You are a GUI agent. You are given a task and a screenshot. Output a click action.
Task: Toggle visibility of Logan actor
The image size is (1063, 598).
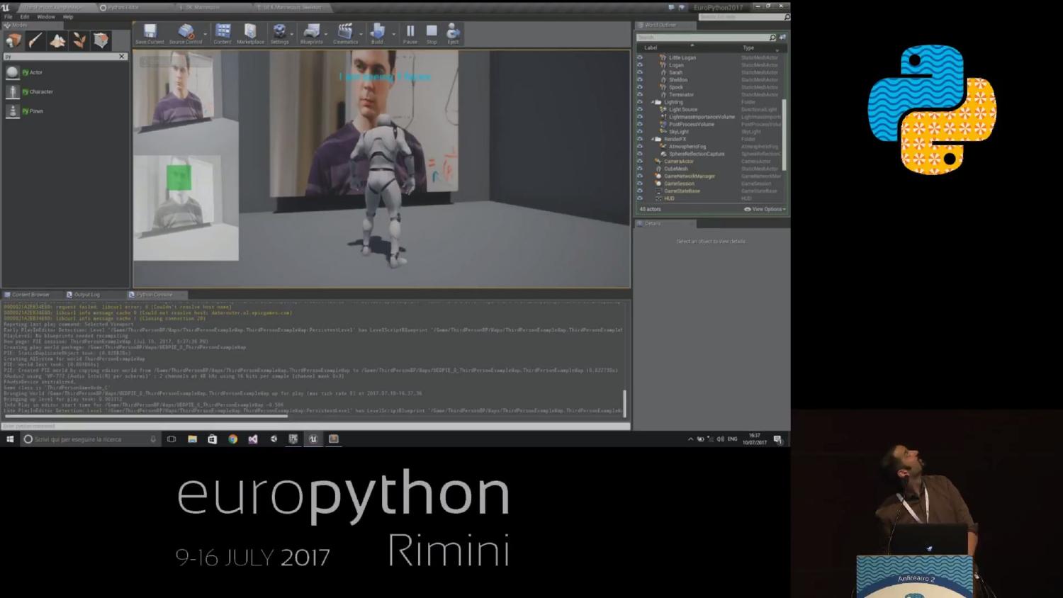coord(640,65)
